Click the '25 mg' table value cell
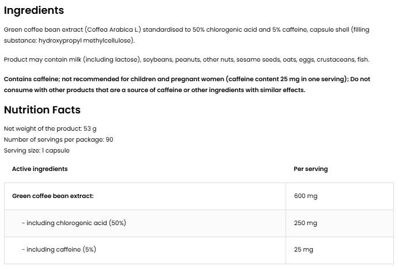The height and width of the screenshot is (270, 399). (x=303, y=250)
